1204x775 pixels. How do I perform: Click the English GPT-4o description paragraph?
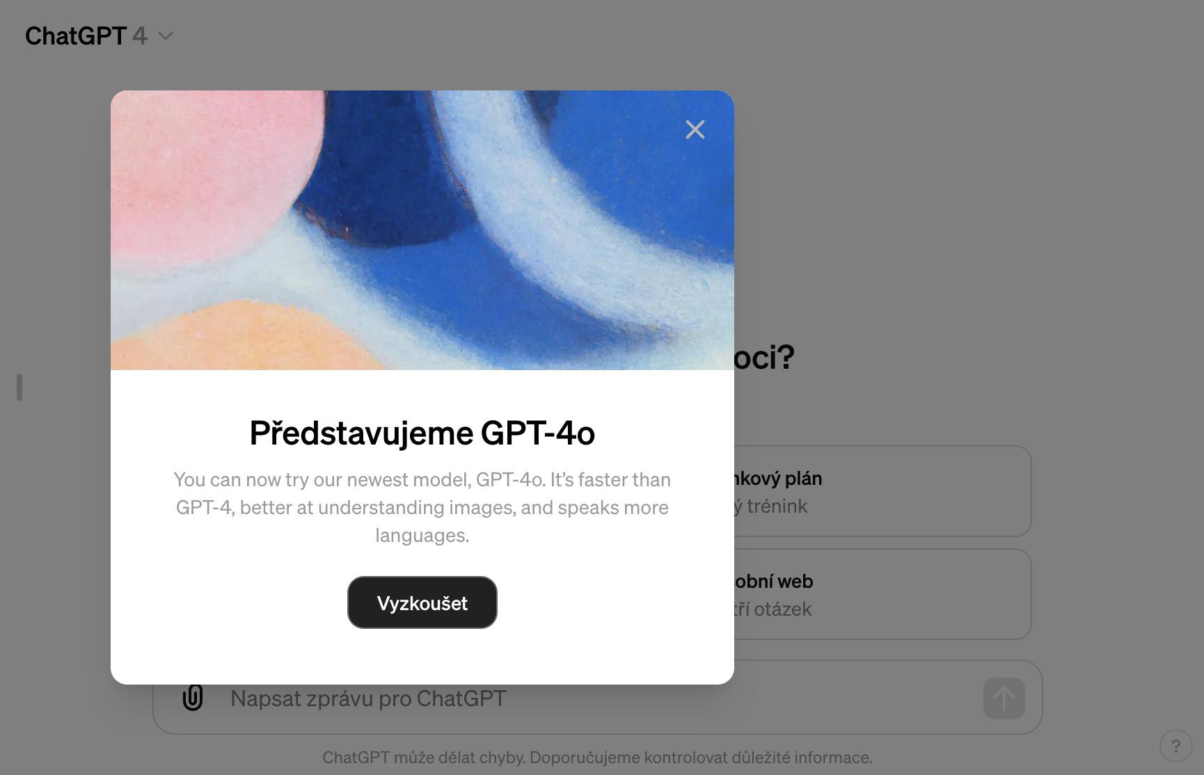422,507
